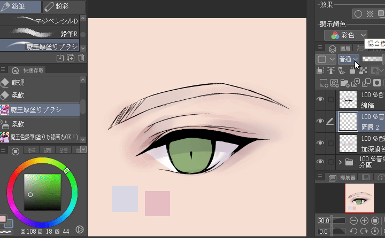385x238 pixels.
Task: Tick the selection checkbox of 線稿 layer
Action: click(x=331, y=99)
